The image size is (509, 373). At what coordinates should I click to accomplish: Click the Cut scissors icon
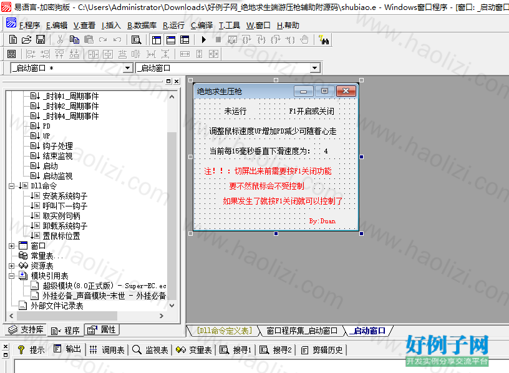pos(60,39)
